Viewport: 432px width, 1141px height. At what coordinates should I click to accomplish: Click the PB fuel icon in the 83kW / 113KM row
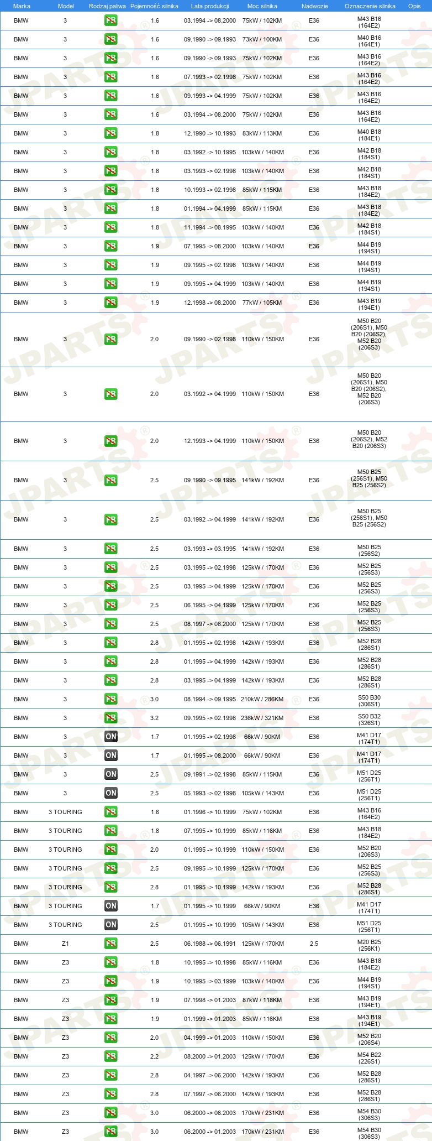pos(110,133)
